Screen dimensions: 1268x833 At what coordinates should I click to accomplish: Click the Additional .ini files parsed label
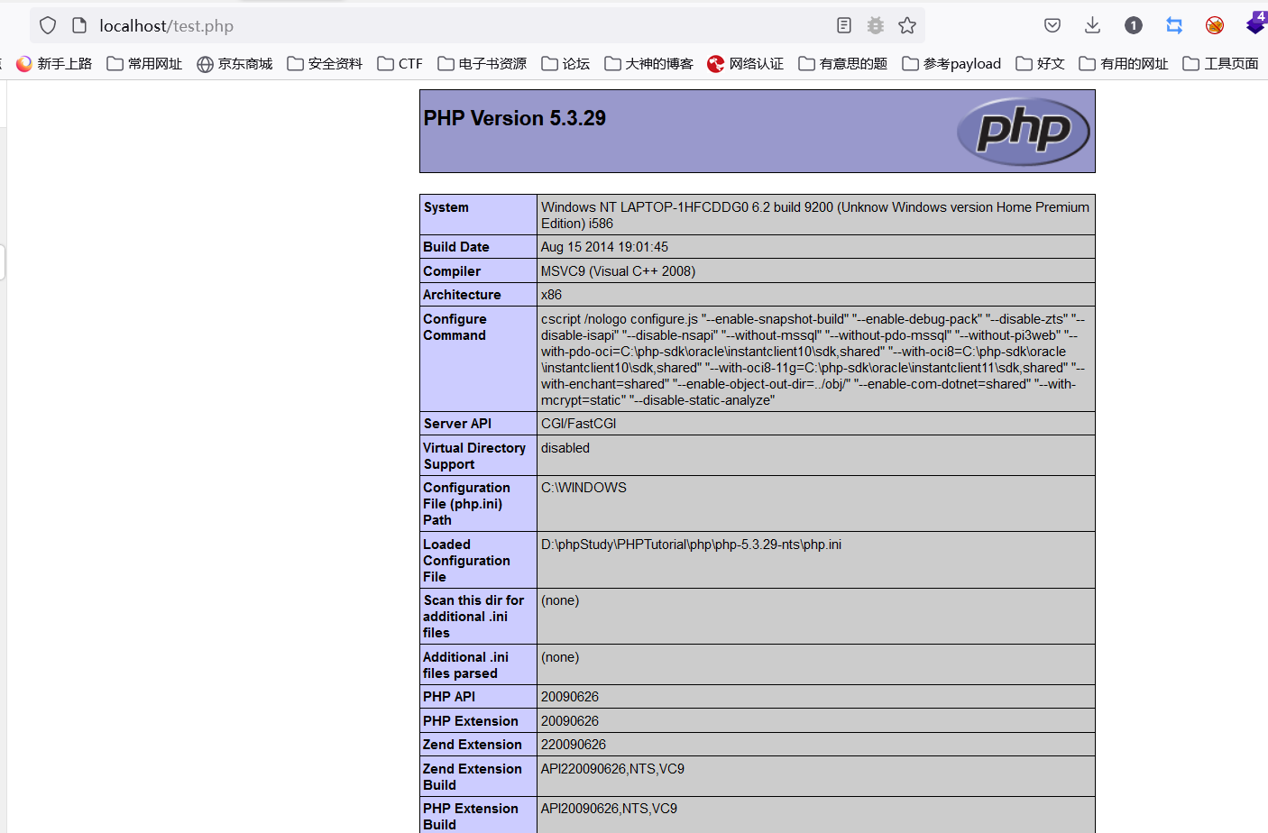[465, 665]
